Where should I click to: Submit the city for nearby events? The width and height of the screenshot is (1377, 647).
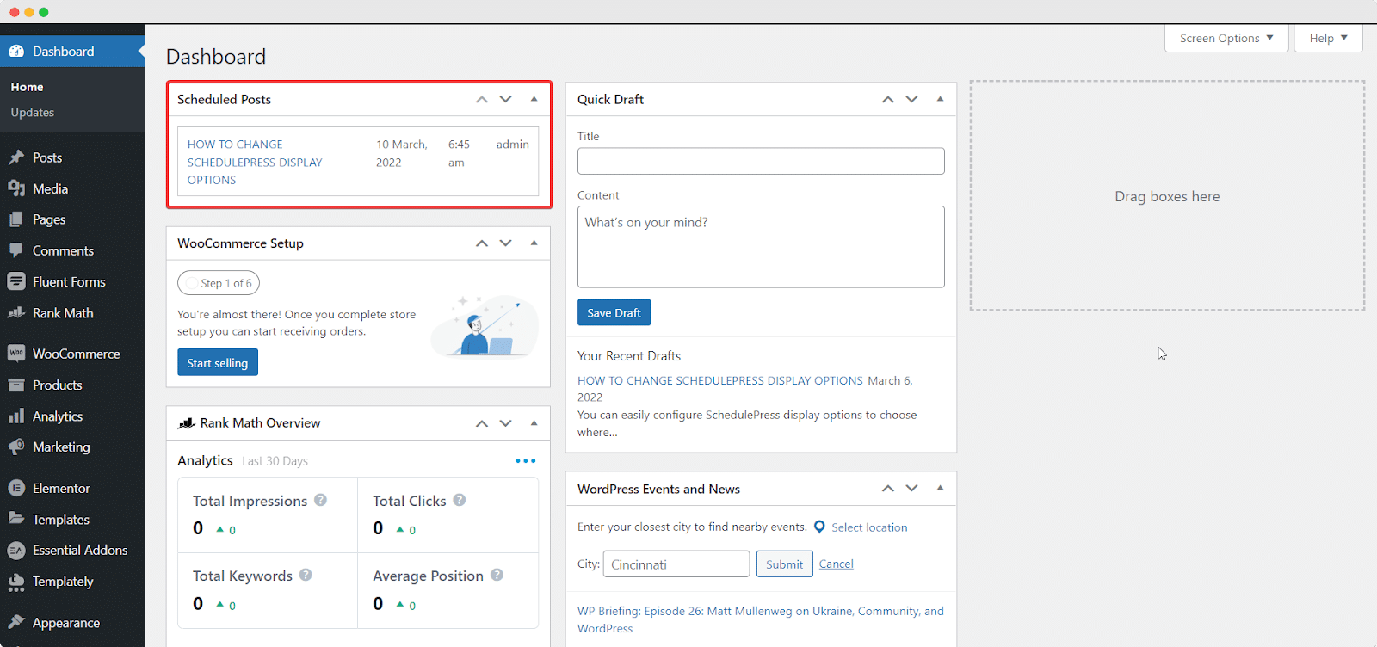click(784, 564)
